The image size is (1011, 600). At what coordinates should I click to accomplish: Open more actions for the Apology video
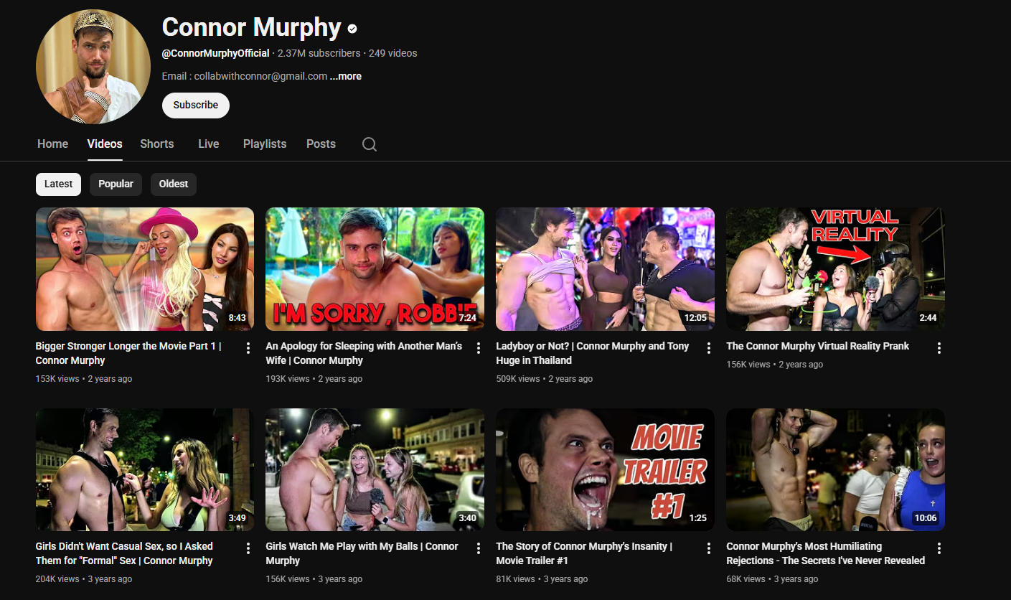(x=479, y=348)
